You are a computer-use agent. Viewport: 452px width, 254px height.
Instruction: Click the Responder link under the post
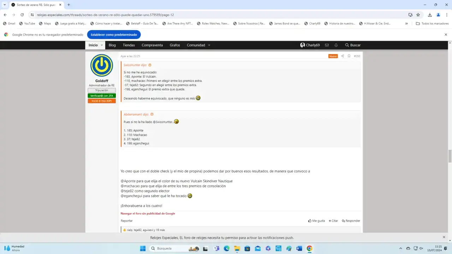coord(351,221)
